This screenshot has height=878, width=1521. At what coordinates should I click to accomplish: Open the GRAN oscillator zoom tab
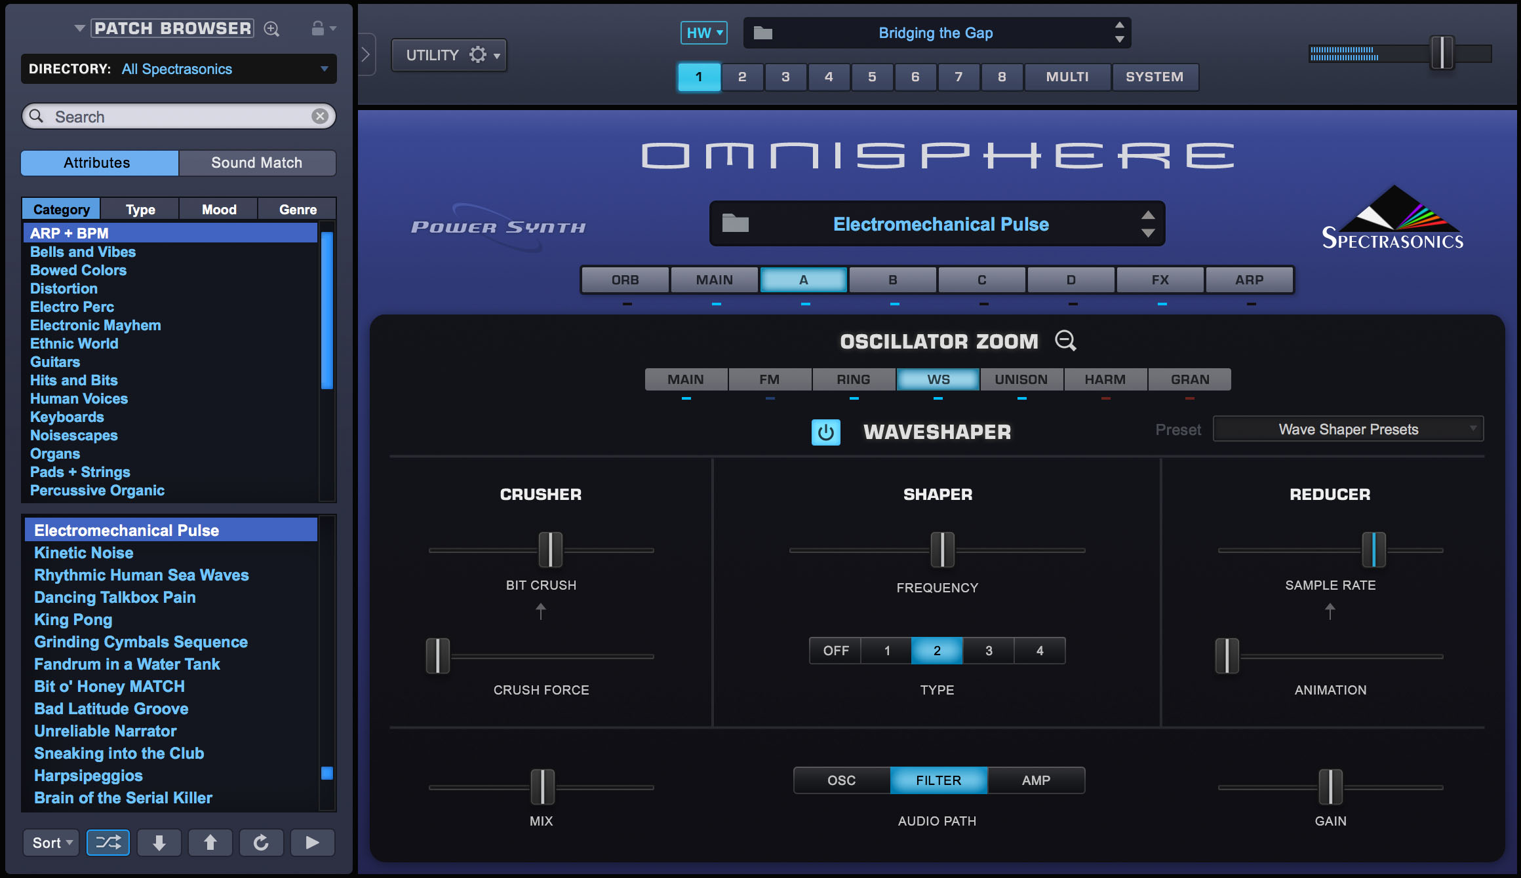click(x=1190, y=379)
